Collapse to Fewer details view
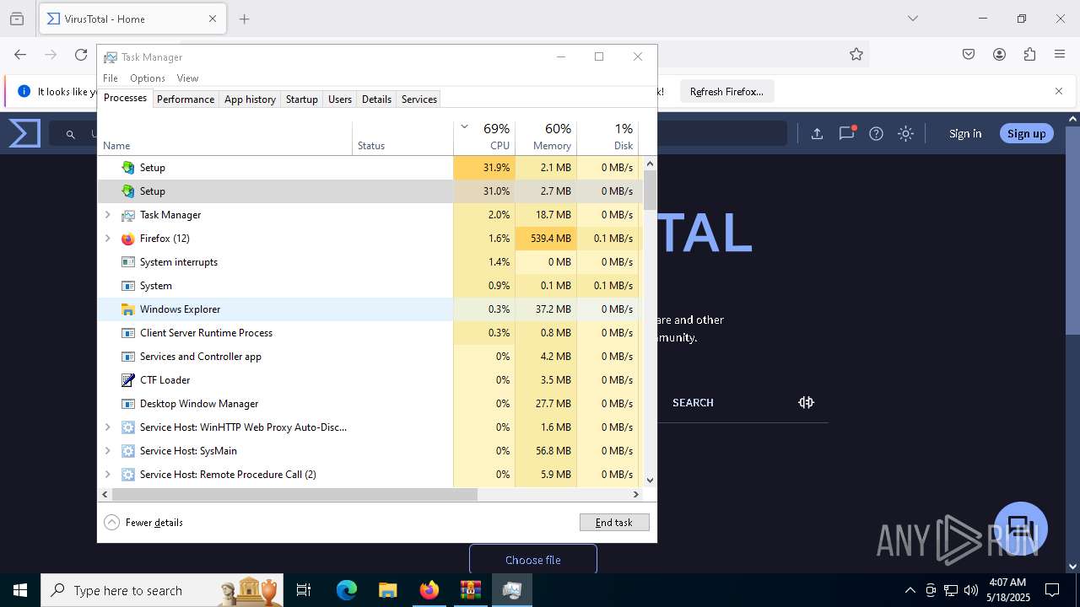Viewport: 1080px width, 607px height. tap(143, 523)
